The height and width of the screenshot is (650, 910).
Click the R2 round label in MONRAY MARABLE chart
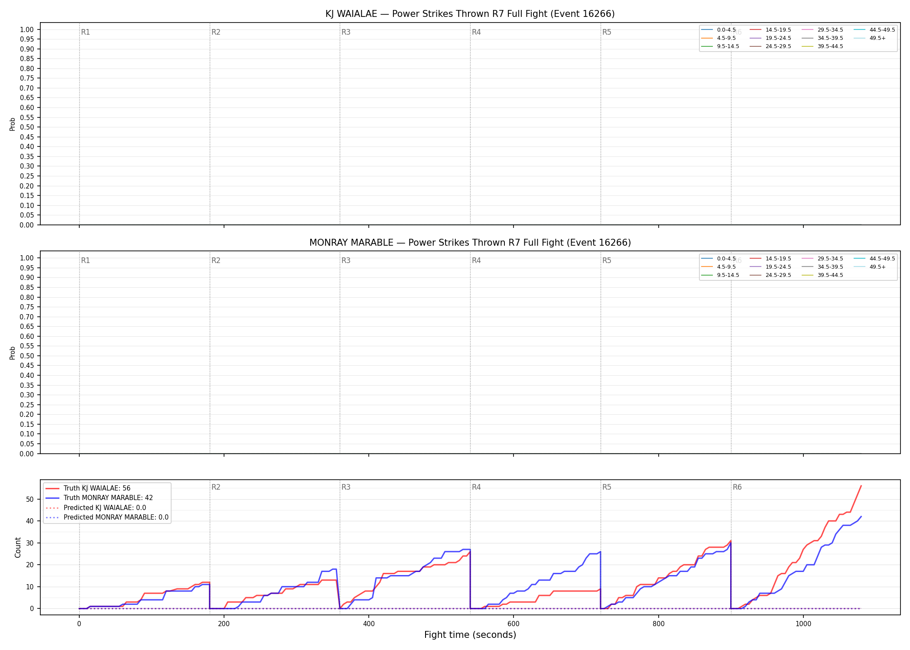(216, 260)
